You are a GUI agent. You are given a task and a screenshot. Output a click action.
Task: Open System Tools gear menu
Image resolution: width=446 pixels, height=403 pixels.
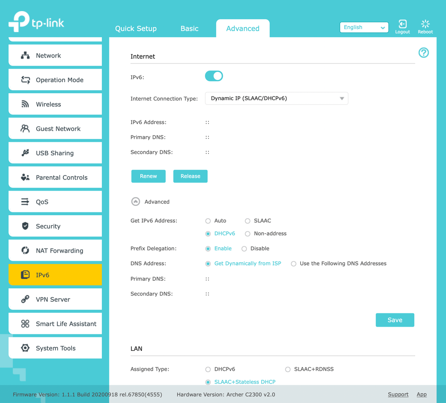(55, 348)
